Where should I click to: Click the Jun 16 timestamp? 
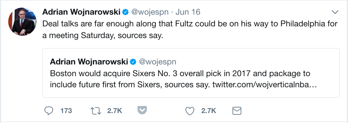pyautogui.click(x=188, y=12)
